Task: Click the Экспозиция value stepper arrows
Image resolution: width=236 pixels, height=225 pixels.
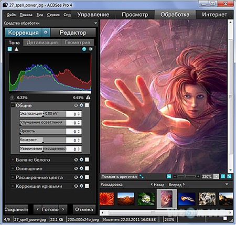Action: pos(79,114)
